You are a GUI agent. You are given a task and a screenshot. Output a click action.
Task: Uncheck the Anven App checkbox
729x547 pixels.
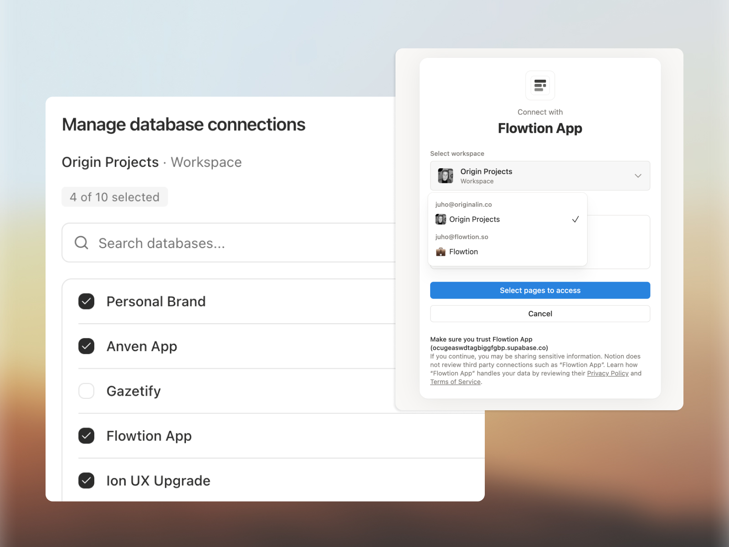87,346
